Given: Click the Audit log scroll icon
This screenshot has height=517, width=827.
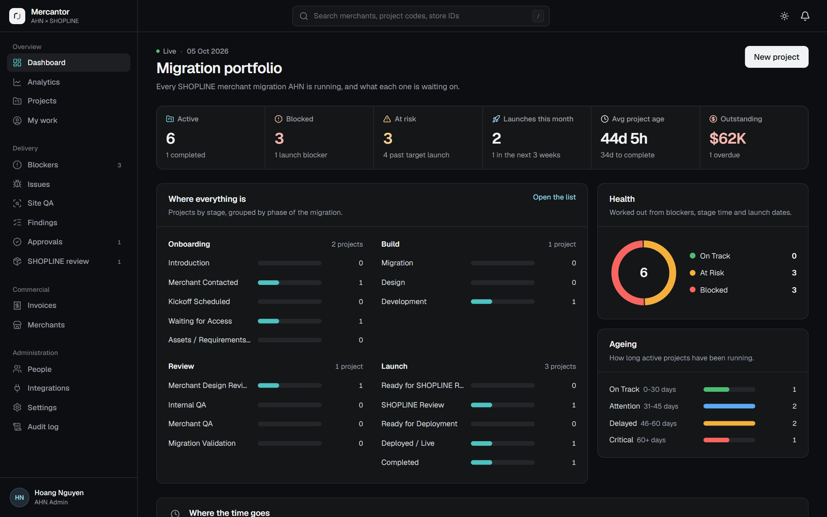Looking at the screenshot, I should click(x=17, y=427).
